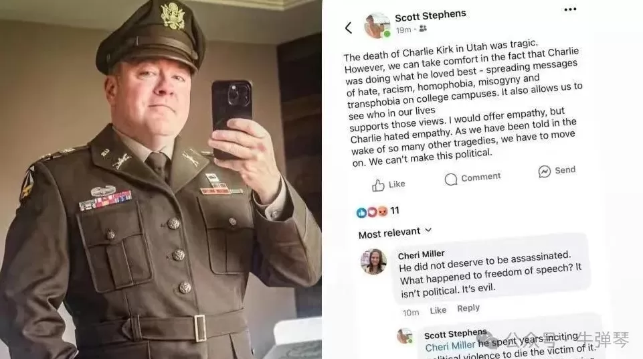The image size is (643, 359).
Task: Click the angry face reaction icon
Action: pyautogui.click(x=382, y=212)
